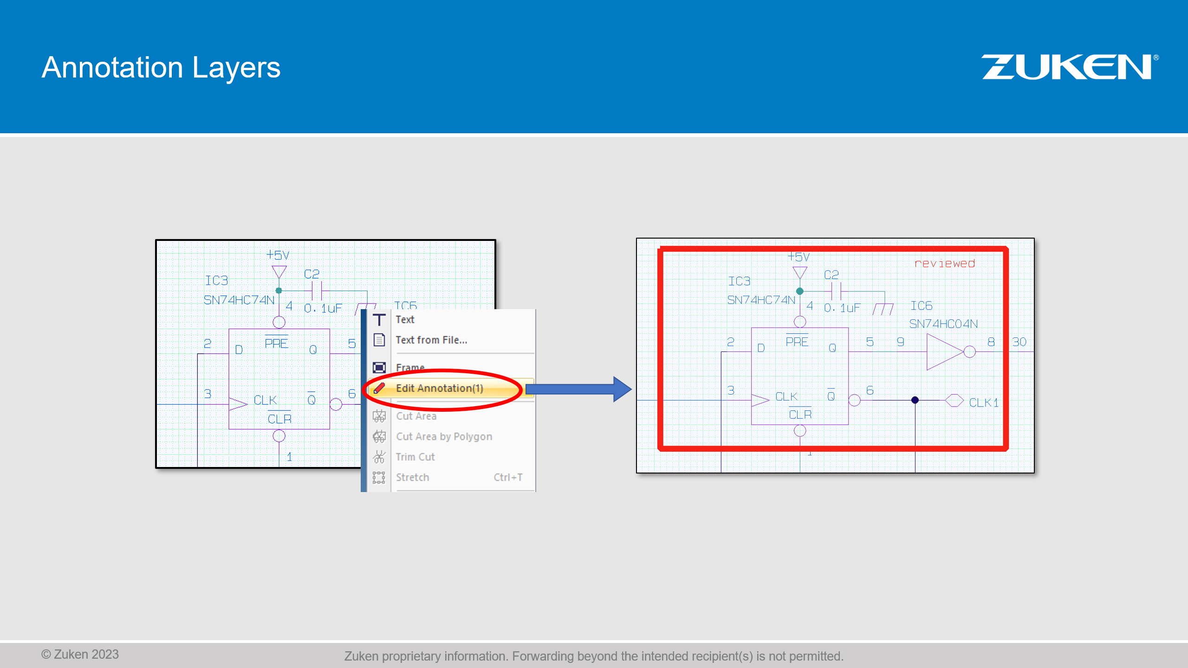Click the reviewed annotation text on the schematic

(945, 264)
